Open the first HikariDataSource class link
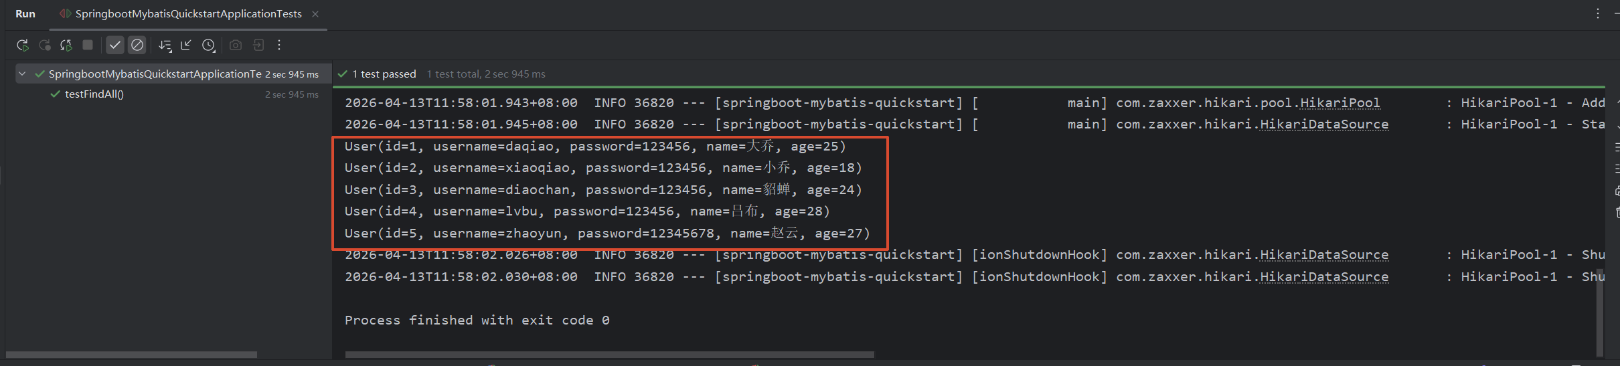 tap(1324, 124)
